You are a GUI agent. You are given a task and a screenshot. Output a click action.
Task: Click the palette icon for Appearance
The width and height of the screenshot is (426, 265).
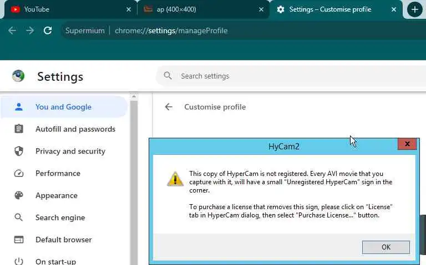pyautogui.click(x=19, y=195)
